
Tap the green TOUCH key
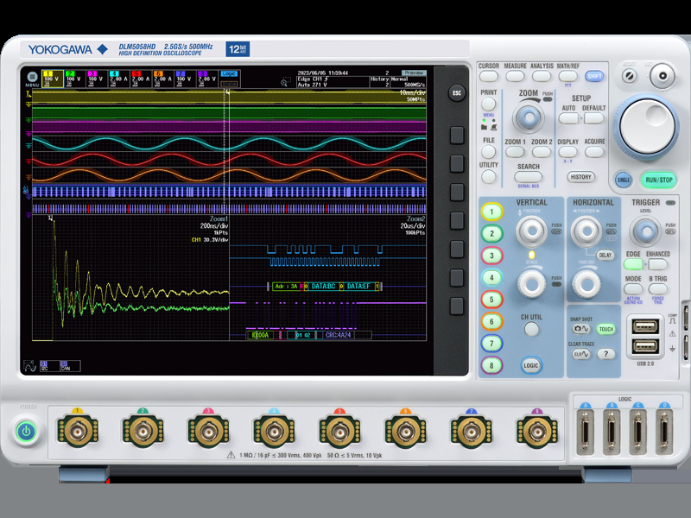pos(606,329)
